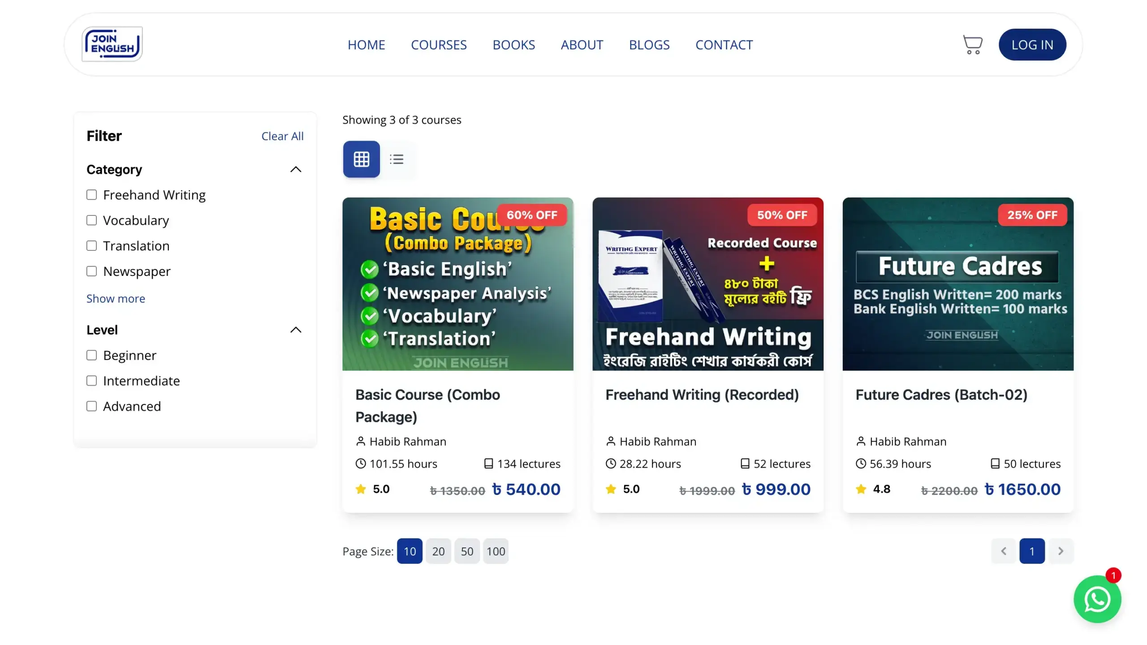1147x645 pixels.
Task: Go to next page arrow
Action: click(1061, 551)
